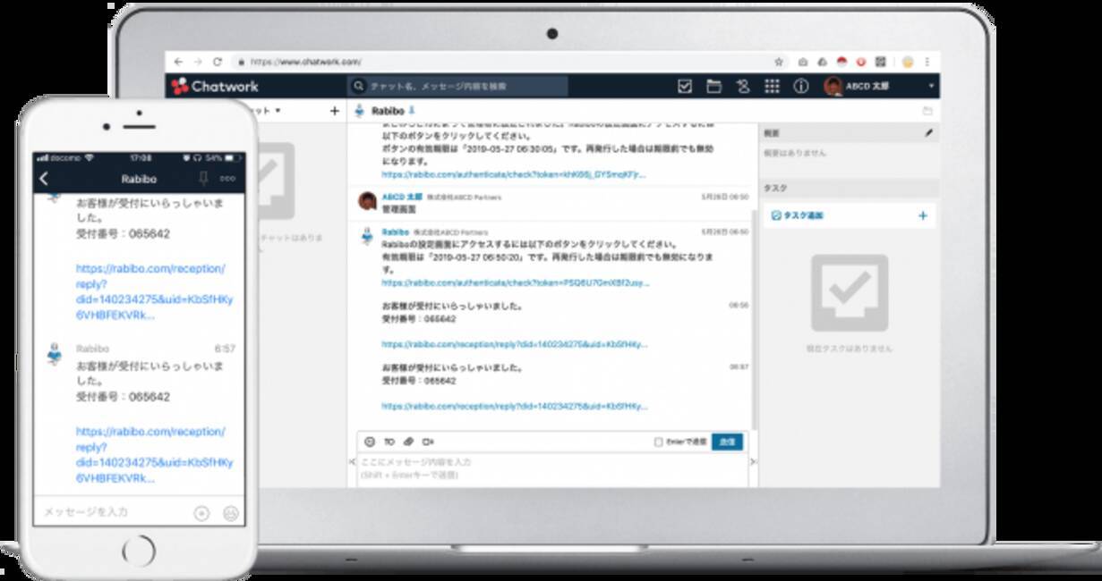Click the info circle icon in header
The height and width of the screenshot is (581, 1102).
(x=801, y=87)
